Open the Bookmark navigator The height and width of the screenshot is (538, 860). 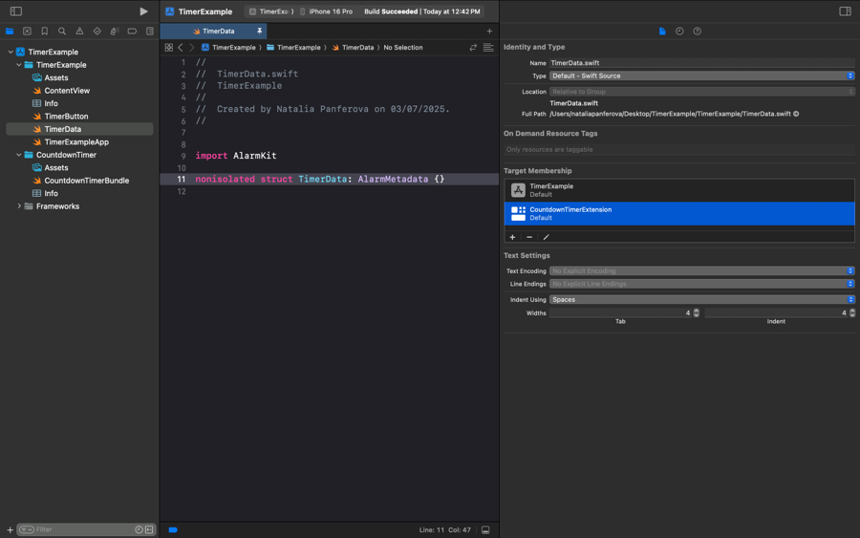(44, 32)
